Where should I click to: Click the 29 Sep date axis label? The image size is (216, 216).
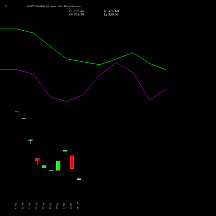(x=57, y=206)
